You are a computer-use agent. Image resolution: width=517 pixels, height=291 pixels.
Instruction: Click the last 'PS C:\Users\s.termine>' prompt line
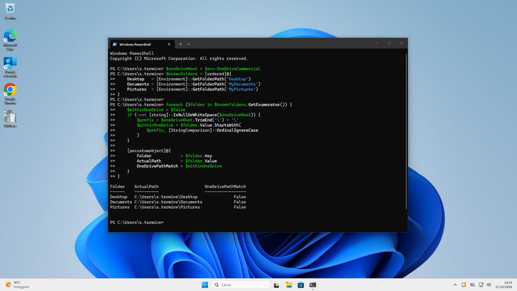pos(137,222)
